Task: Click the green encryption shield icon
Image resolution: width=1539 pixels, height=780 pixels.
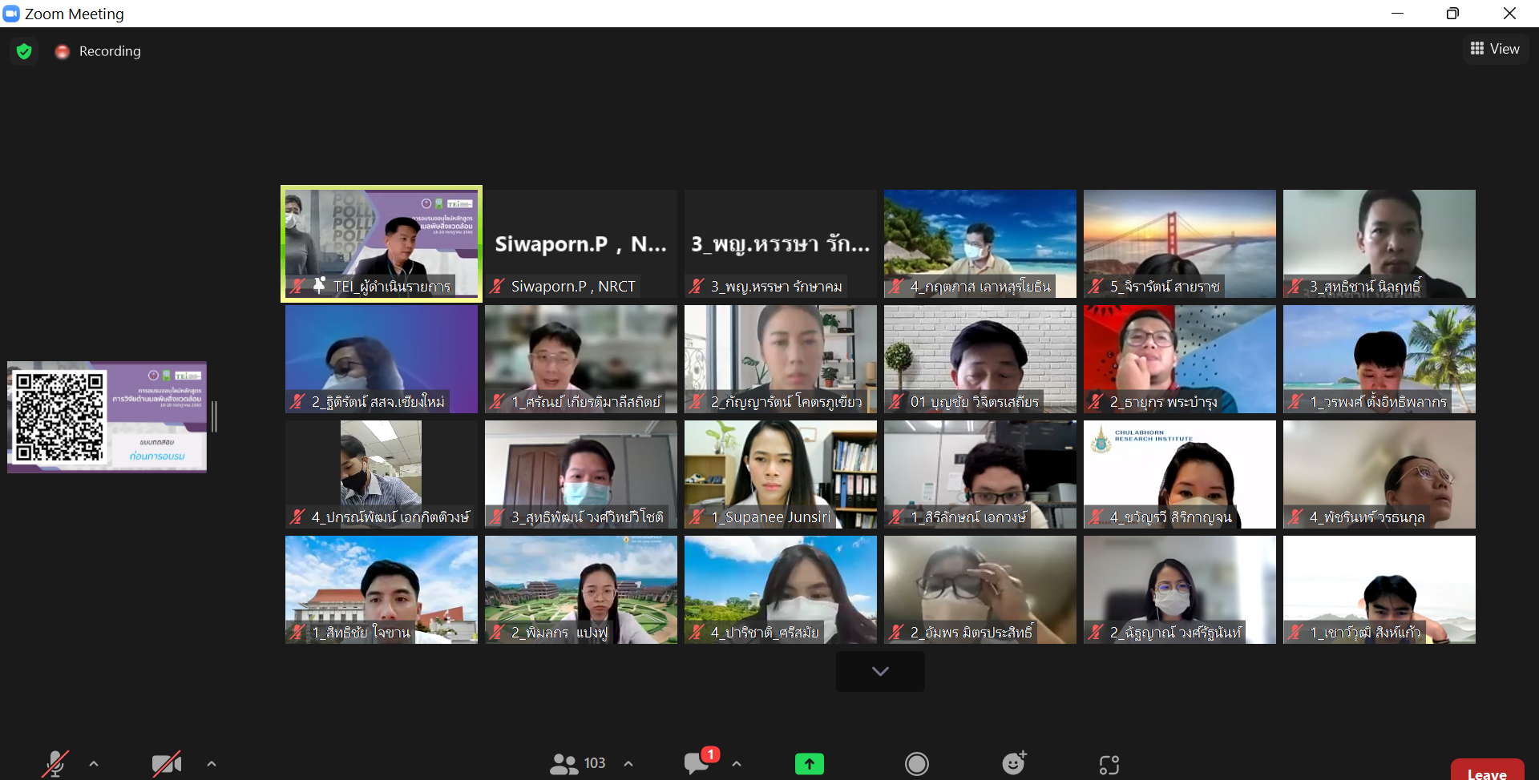Action: [24, 51]
